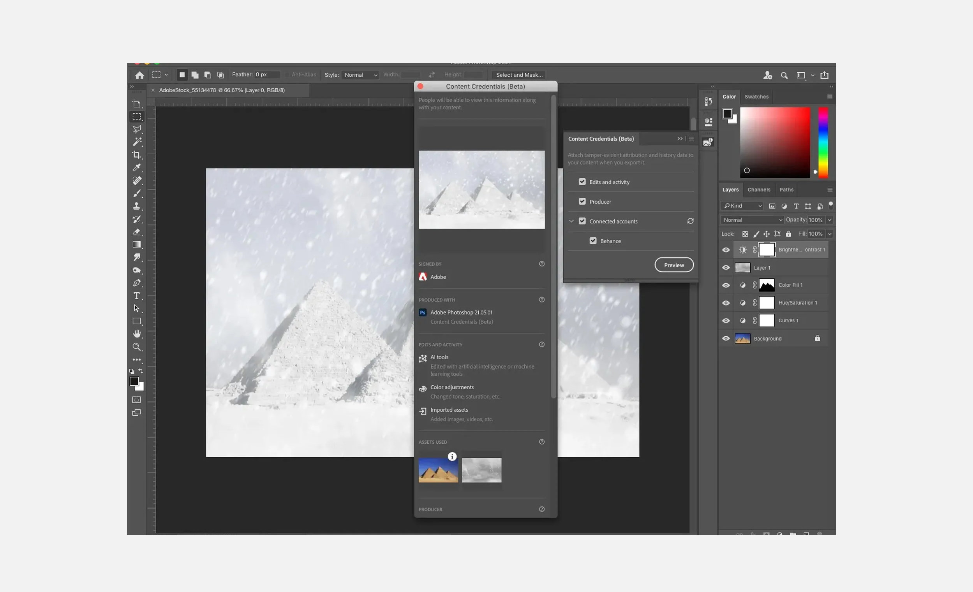The height and width of the screenshot is (592, 973).
Task: Switch to the Channels tab
Action: (x=759, y=190)
